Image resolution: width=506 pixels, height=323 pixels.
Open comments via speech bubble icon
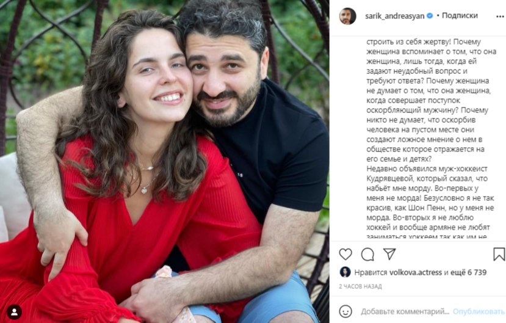367,254
